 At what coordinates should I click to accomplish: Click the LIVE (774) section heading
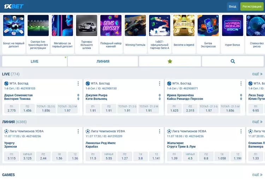(x=11, y=74)
